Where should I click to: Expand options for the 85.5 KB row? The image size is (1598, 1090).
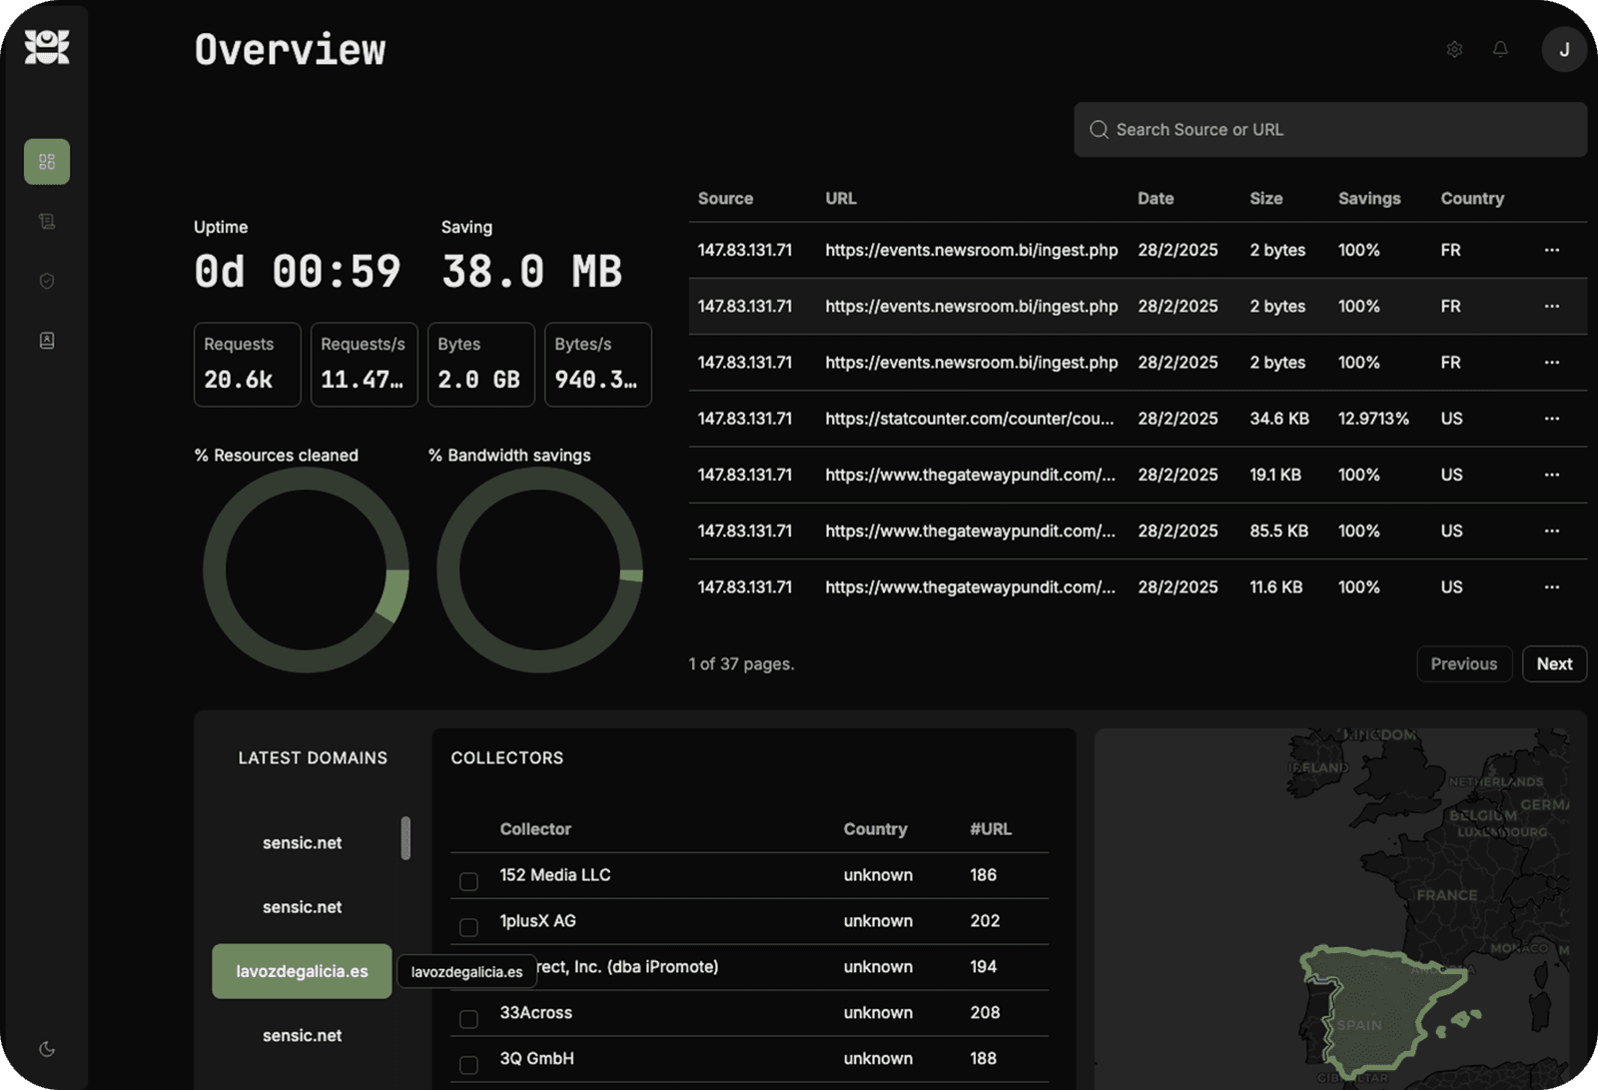1551,531
